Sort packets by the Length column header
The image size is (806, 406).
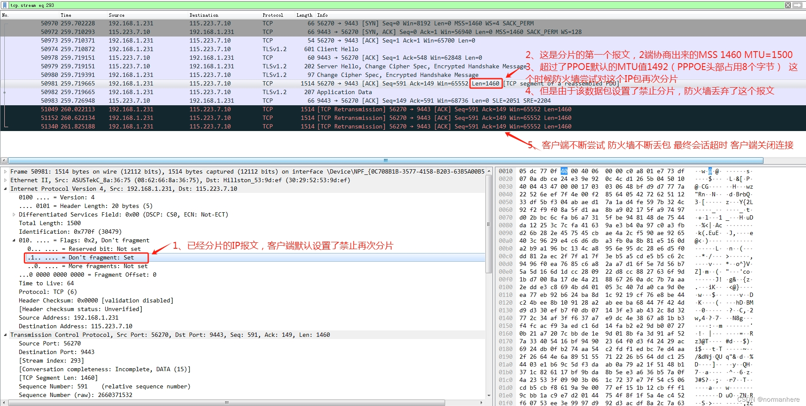pos(305,15)
